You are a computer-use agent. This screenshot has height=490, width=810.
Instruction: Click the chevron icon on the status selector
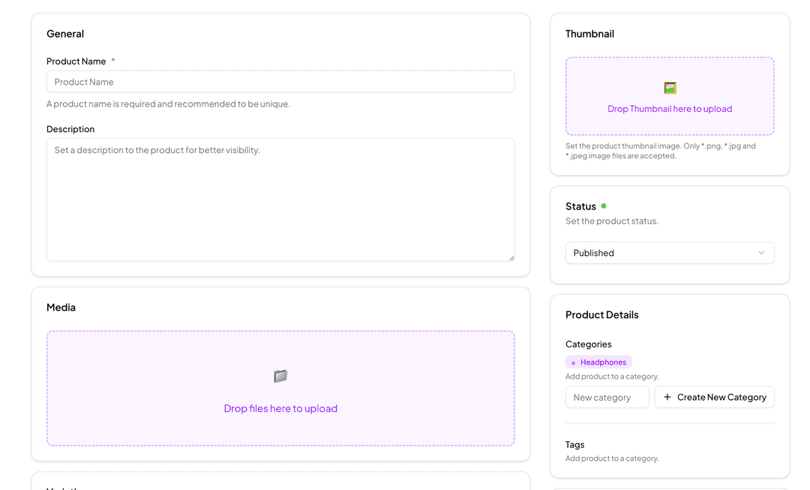point(762,253)
